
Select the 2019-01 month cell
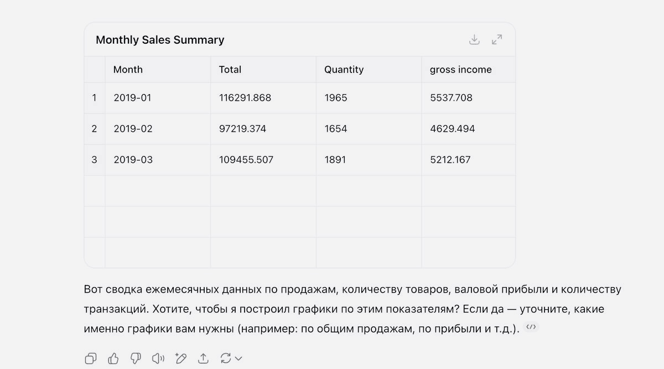coord(132,98)
